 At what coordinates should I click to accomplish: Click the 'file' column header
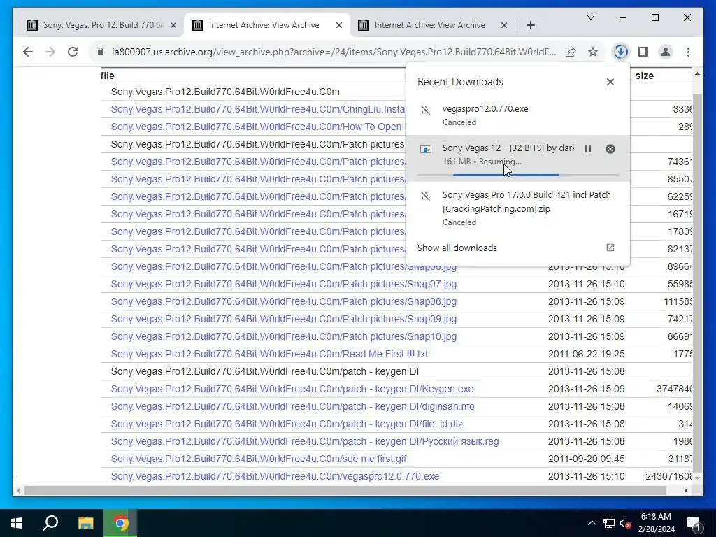click(107, 76)
